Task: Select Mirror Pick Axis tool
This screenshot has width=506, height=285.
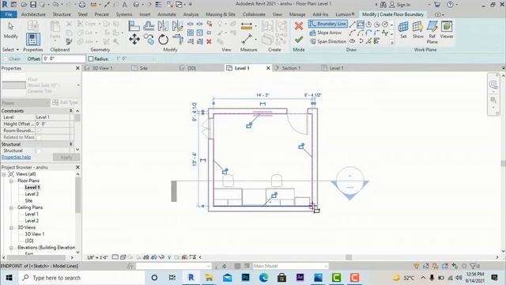Action: 163,26
